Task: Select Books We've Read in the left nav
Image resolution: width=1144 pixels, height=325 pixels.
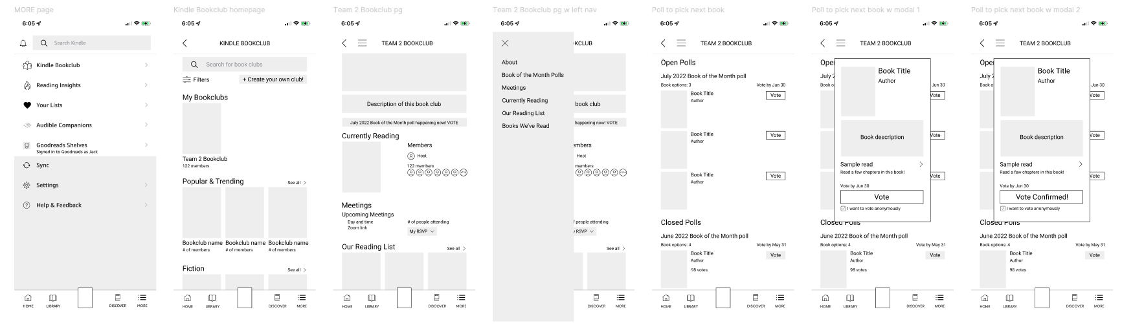Action: coord(526,126)
